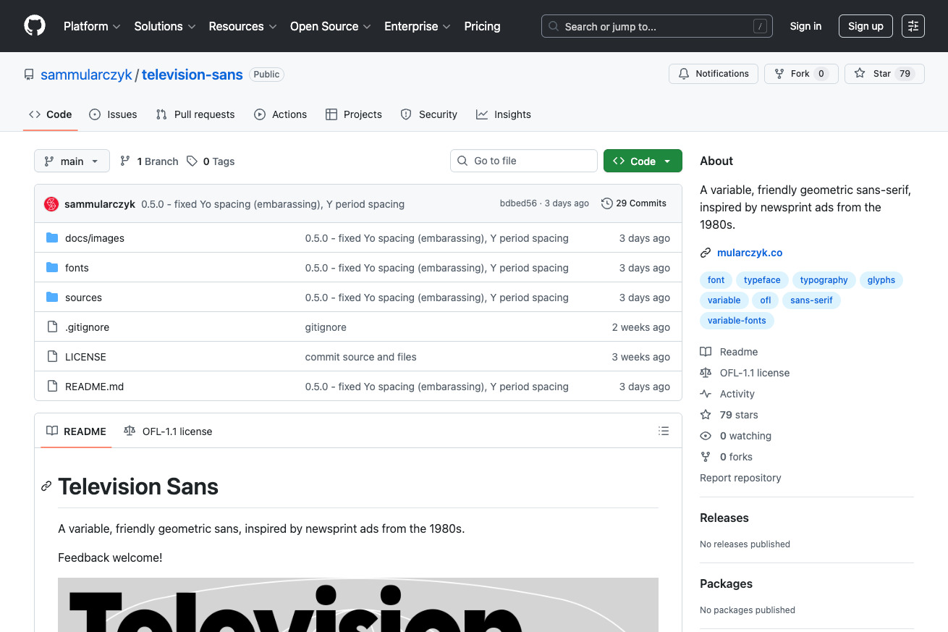Viewport: 948px width, 632px height.
Task: Click the pulse icon beside Activity
Action: pyautogui.click(x=706, y=394)
